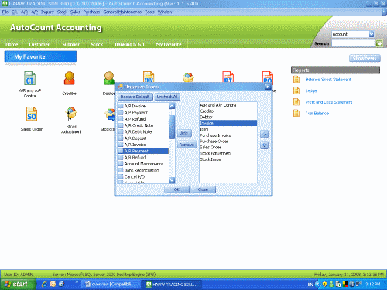Expand the Account search type dropdown
Image resolution: width=387 pixels, height=290 pixels.
[372, 34]
